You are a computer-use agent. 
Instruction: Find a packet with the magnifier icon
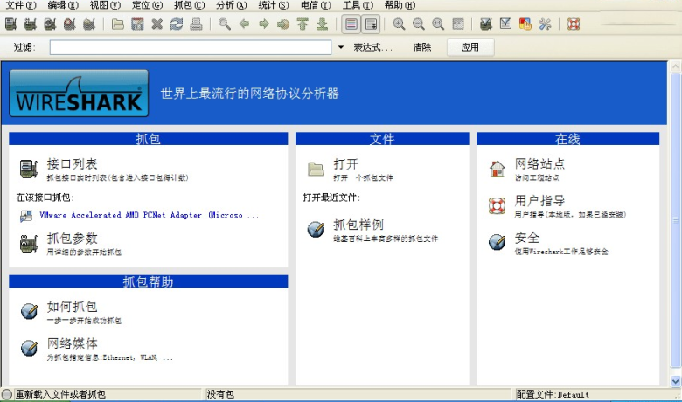[x=225, y=24]
